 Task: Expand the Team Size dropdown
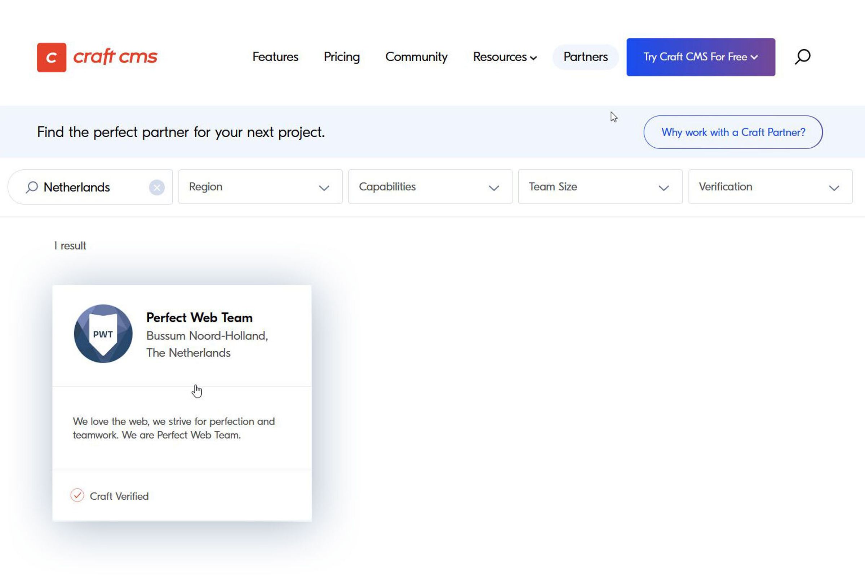600,187
